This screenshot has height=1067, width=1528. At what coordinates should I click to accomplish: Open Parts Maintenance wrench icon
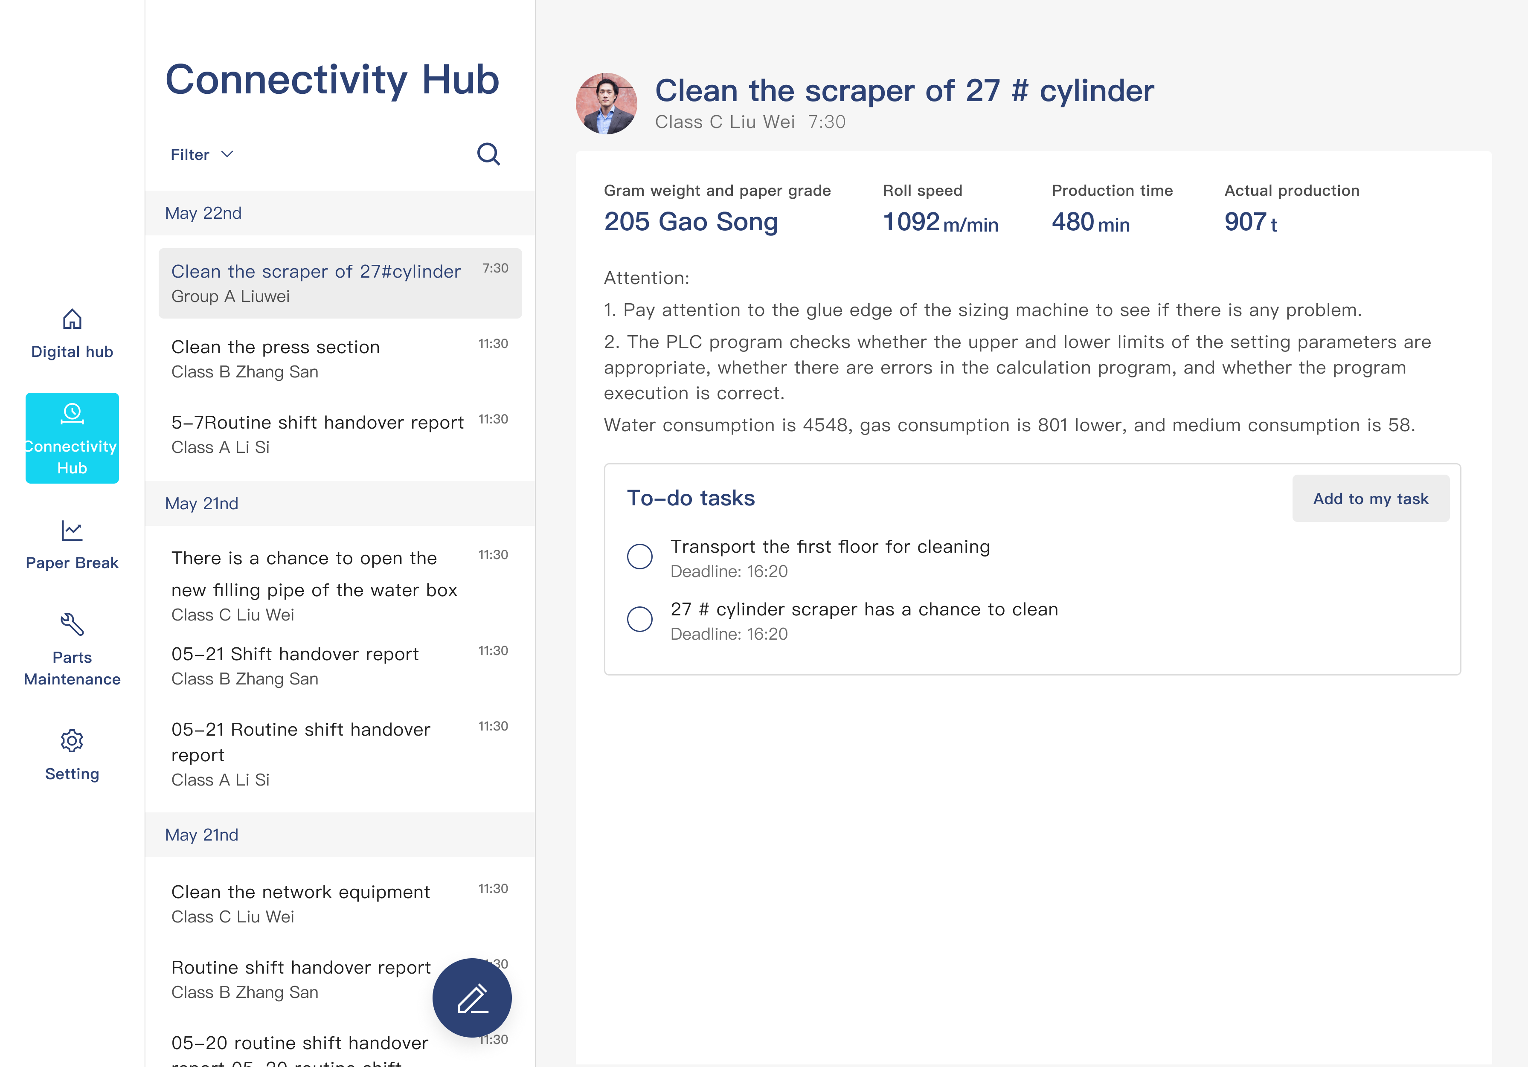pyautogui.click(x=72, y=625)
